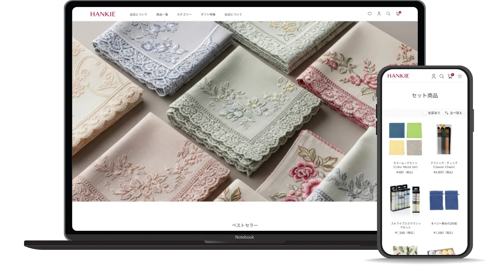Click the search magnifier in the laptop header
The width and height of the screenshot is (490, 265).
388,14
